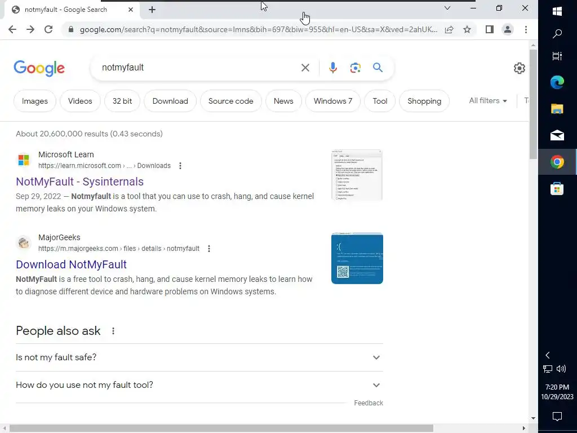Image resolution: width=577 pixels, height=433 pixels.
Task: Open Windows Start menu
Action: pos(557,11)
